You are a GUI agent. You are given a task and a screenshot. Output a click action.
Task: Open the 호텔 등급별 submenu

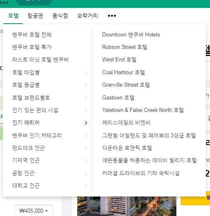coord(26,85)
